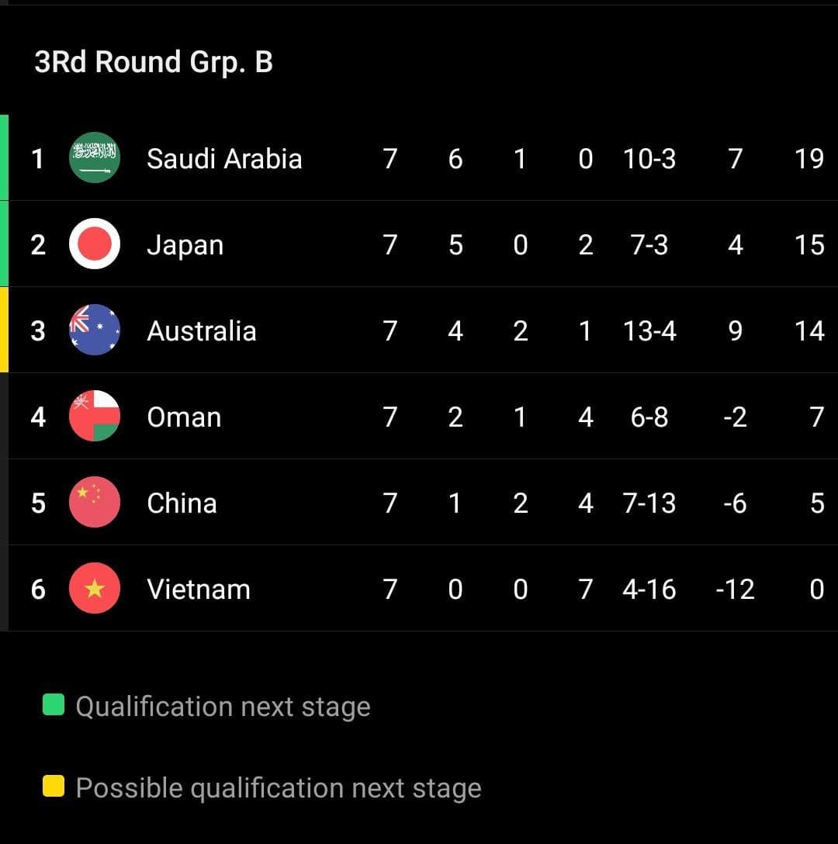
Task: Open the Vietnam team name
Action: (199, 590)
